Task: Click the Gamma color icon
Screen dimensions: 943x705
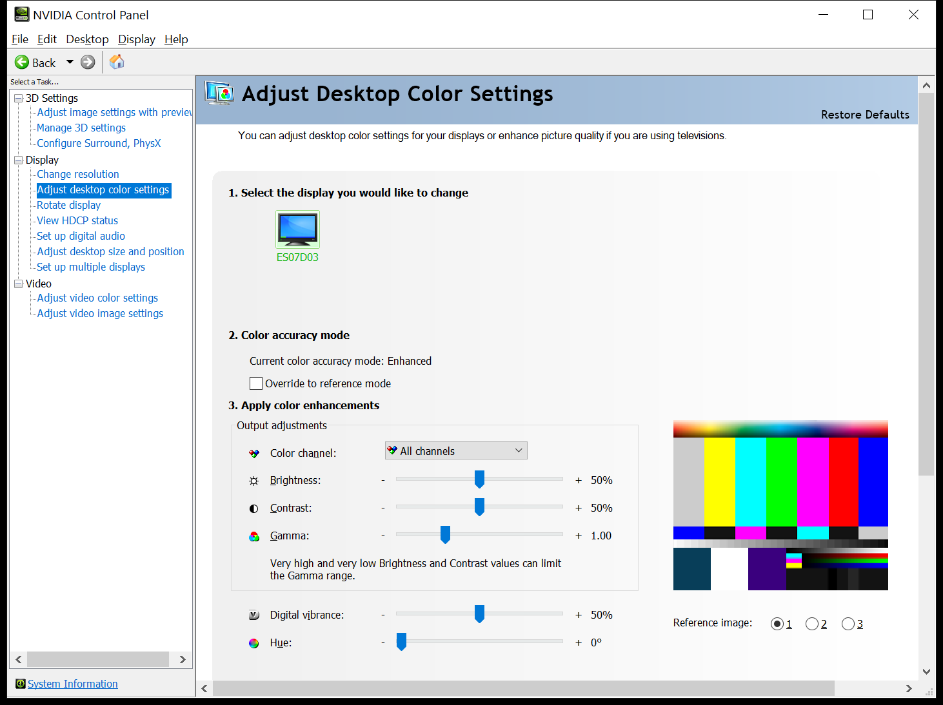Action: click(x=254, y=536)
